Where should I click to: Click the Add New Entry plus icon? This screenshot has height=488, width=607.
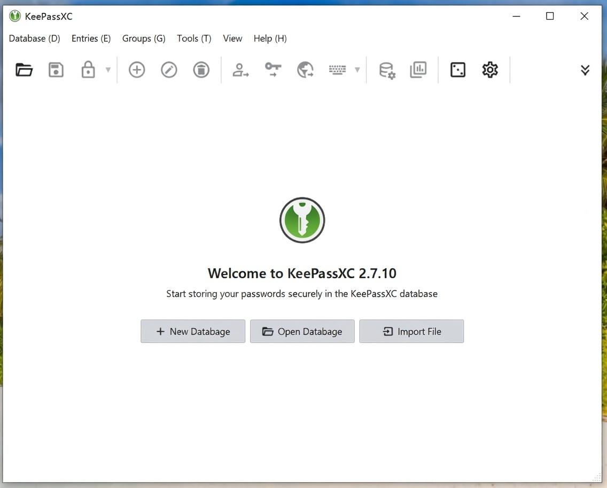click(137, 70)
